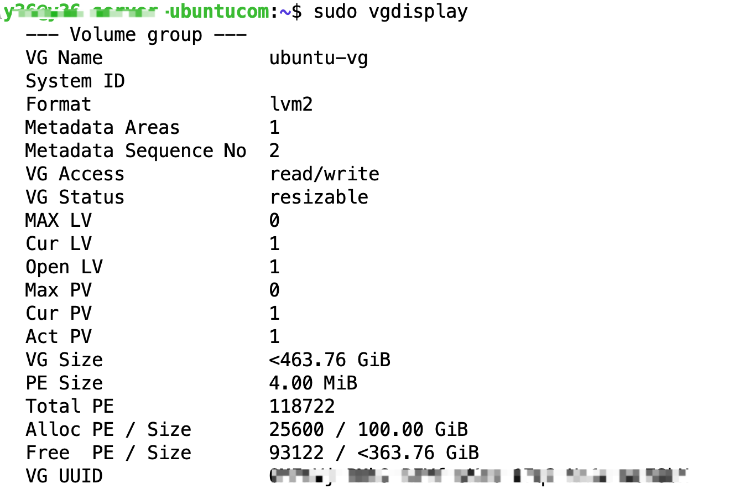Click the lvm2 format value
Screen dimensions: 729x499
[291, 104]
